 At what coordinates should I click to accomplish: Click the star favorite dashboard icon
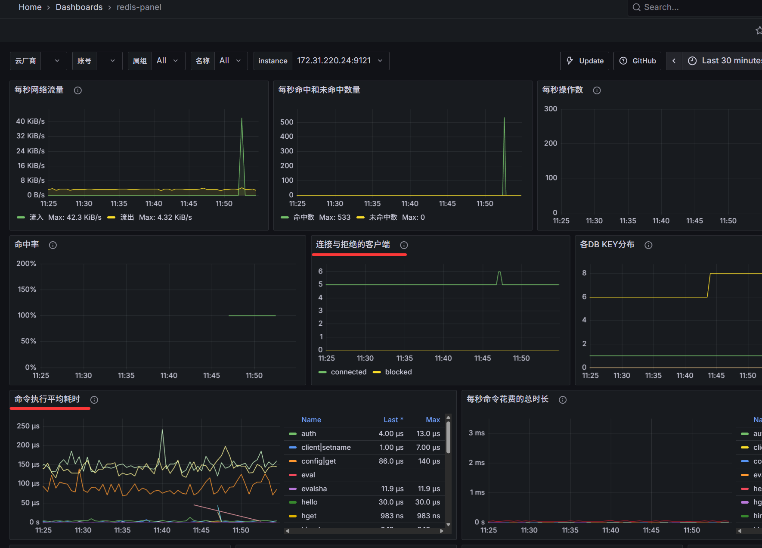[759, 30]
